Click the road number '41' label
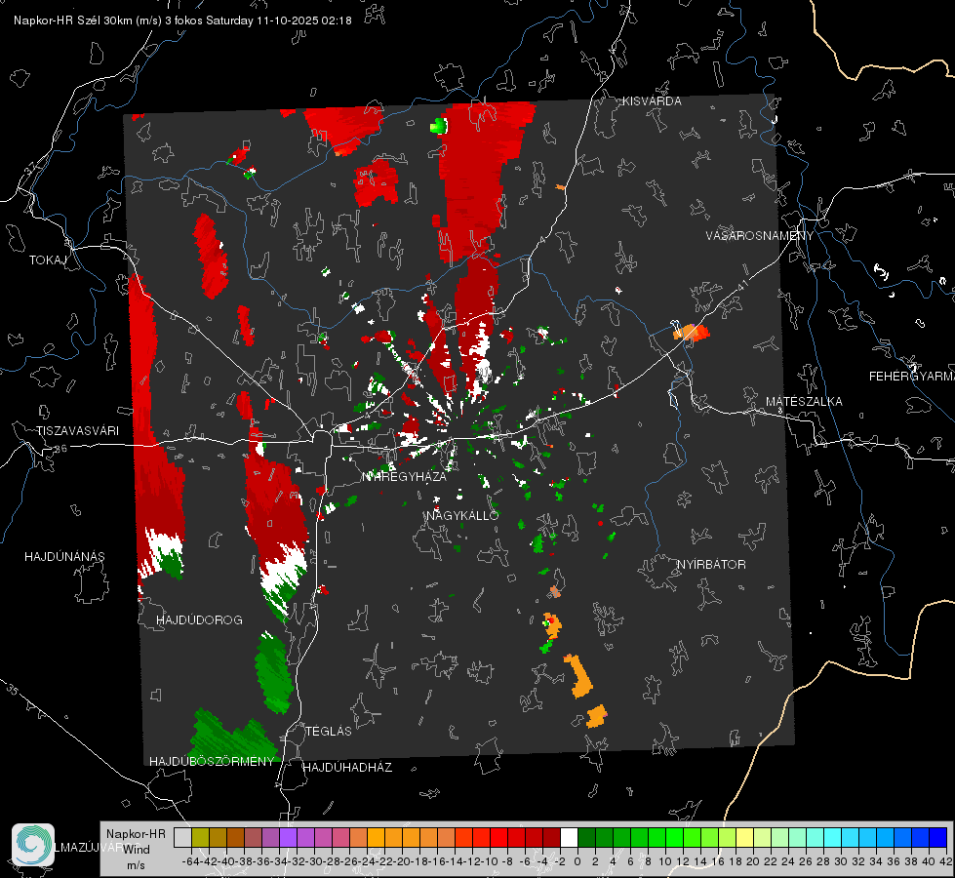The height and width of the screenshot is (878, 955). pos(741,285)
